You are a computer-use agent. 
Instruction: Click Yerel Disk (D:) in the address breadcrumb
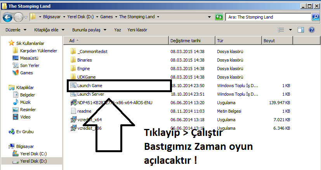point(80,17)
